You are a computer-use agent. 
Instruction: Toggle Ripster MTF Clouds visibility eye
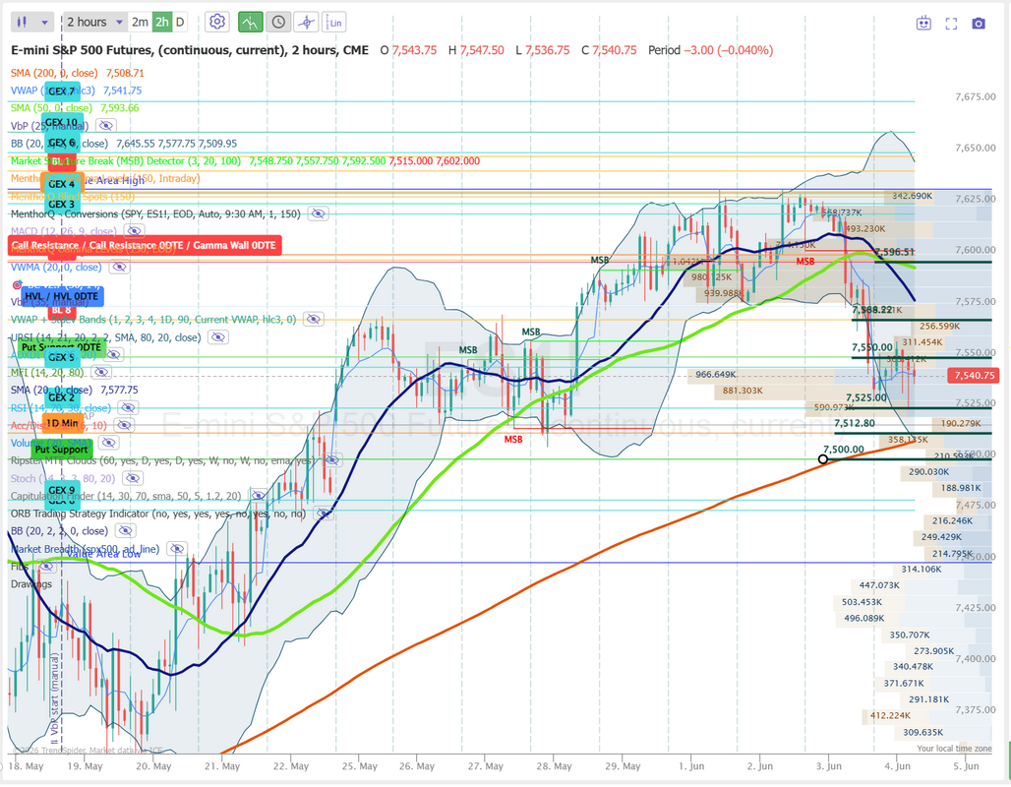[x=331, y=460]
